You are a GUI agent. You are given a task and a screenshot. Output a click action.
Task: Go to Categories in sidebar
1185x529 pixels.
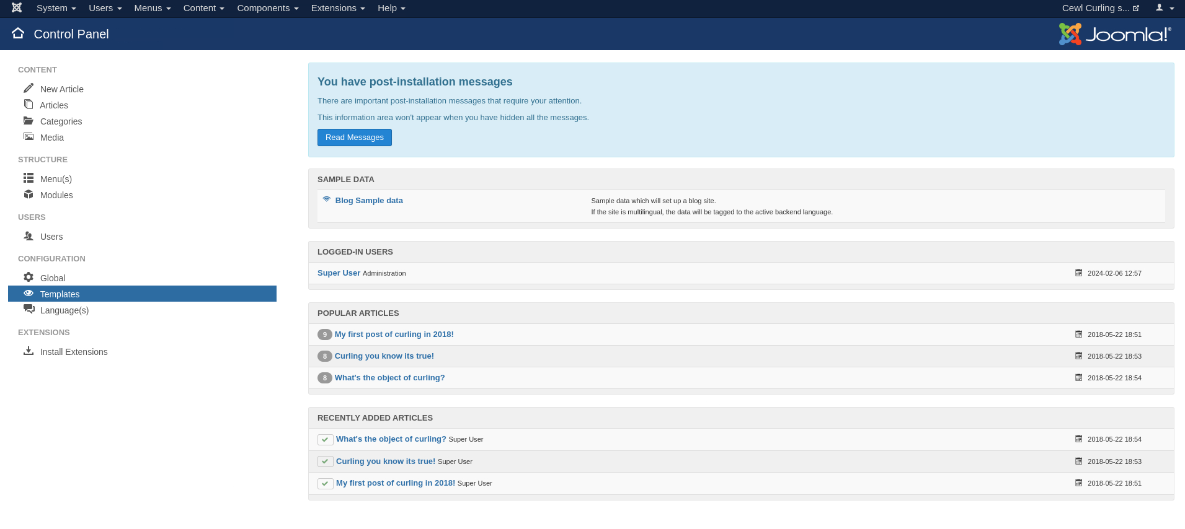point(61,121)
